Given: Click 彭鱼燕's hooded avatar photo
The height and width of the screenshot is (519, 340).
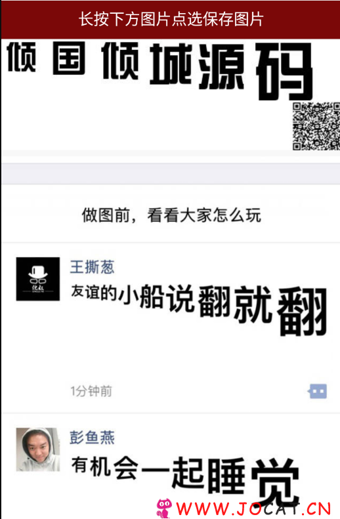Looking at the screenshot, I should pos(38,449).
